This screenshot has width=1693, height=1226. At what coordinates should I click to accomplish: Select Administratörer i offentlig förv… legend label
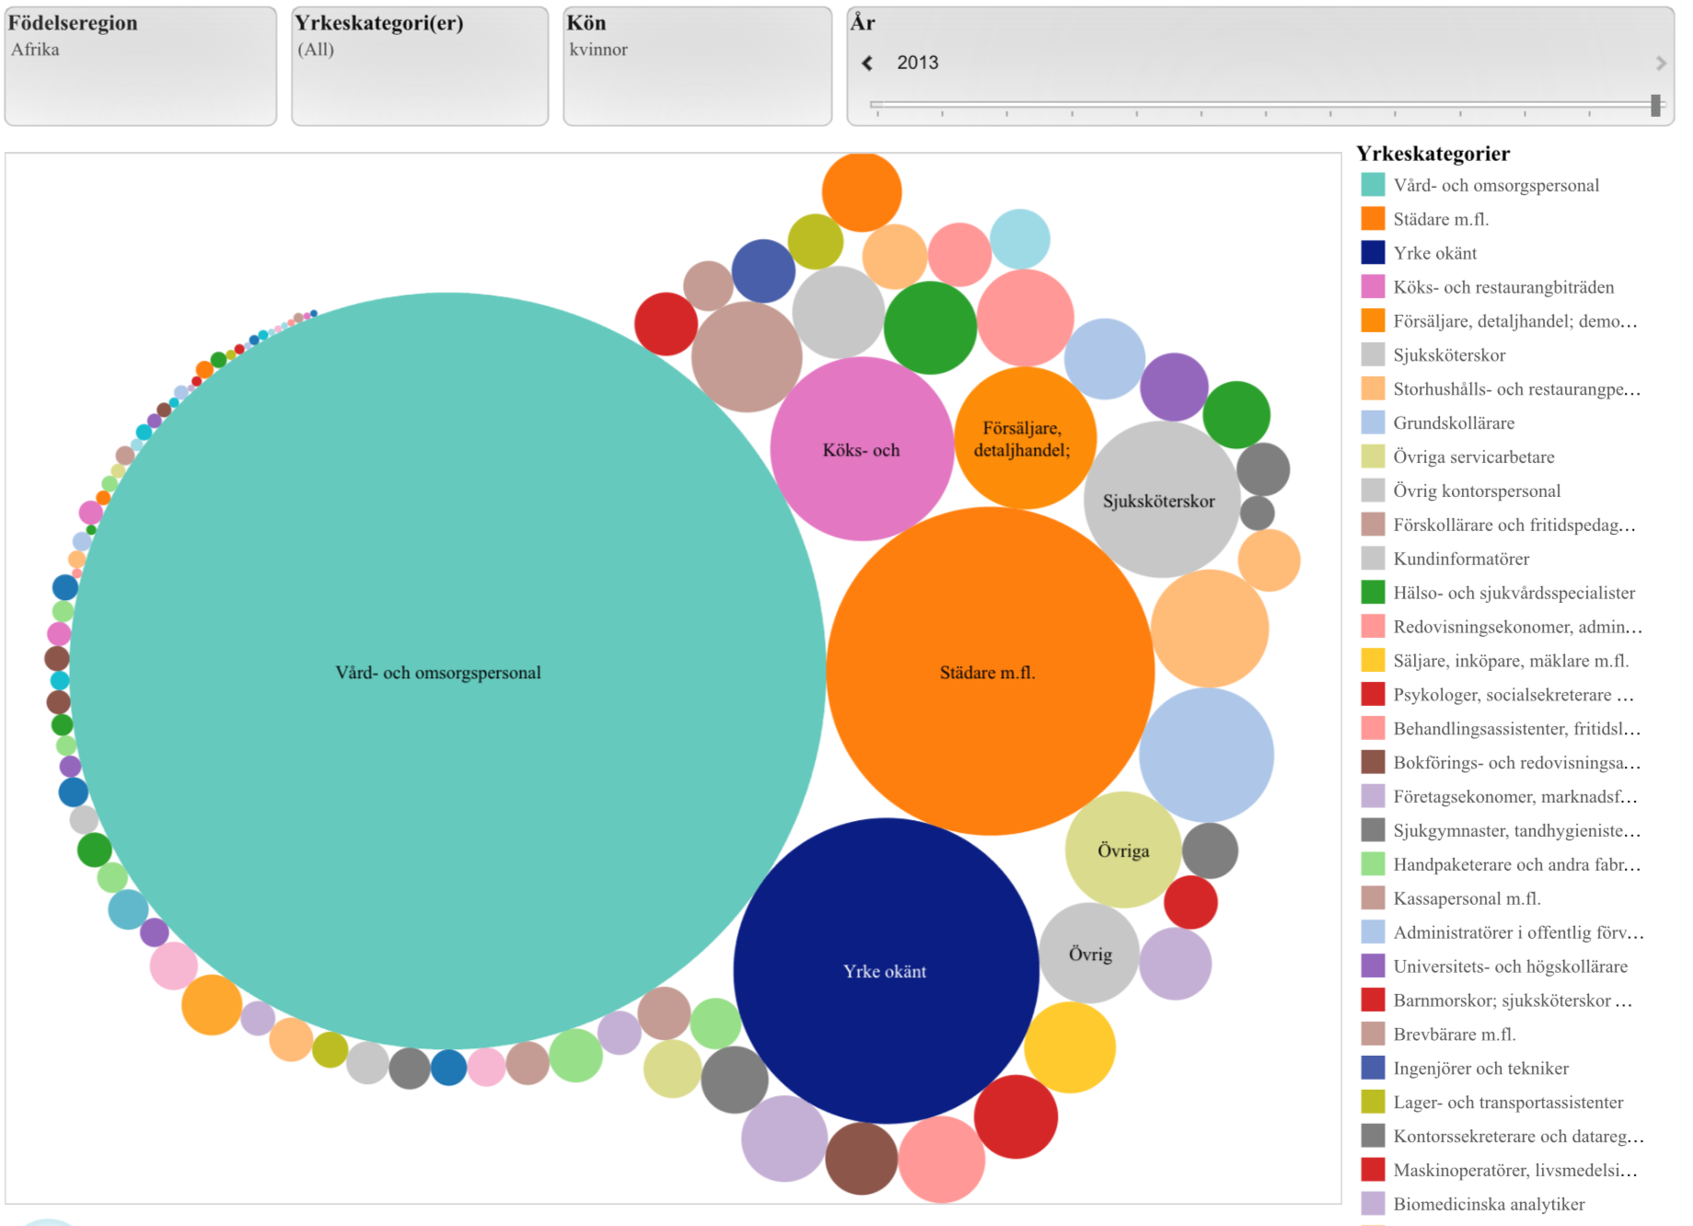pyautogui.click(x=1518, y=932)
